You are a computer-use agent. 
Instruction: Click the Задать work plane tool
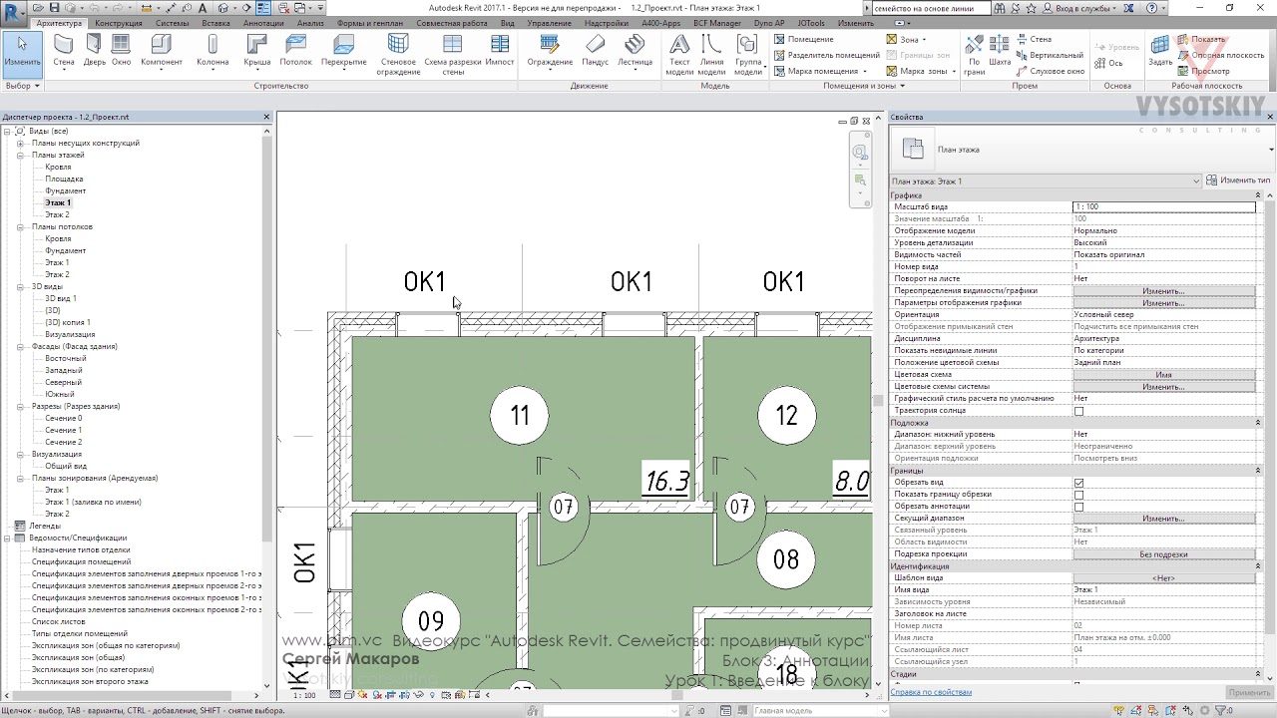pyautogui.click(x=1160, y=52)
